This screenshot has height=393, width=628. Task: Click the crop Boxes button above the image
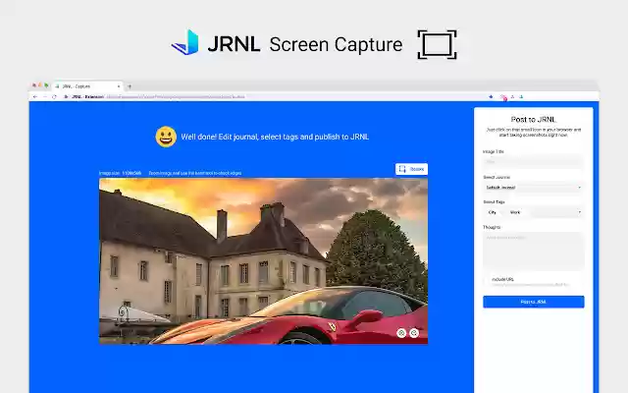coord(411,169)
